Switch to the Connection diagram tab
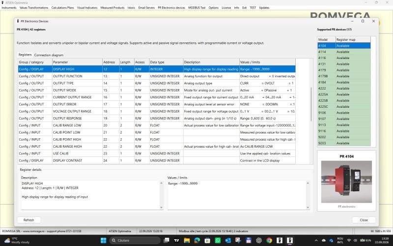 (49, 55)
